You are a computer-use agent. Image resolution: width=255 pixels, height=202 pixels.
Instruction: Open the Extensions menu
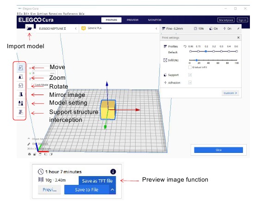55,14
